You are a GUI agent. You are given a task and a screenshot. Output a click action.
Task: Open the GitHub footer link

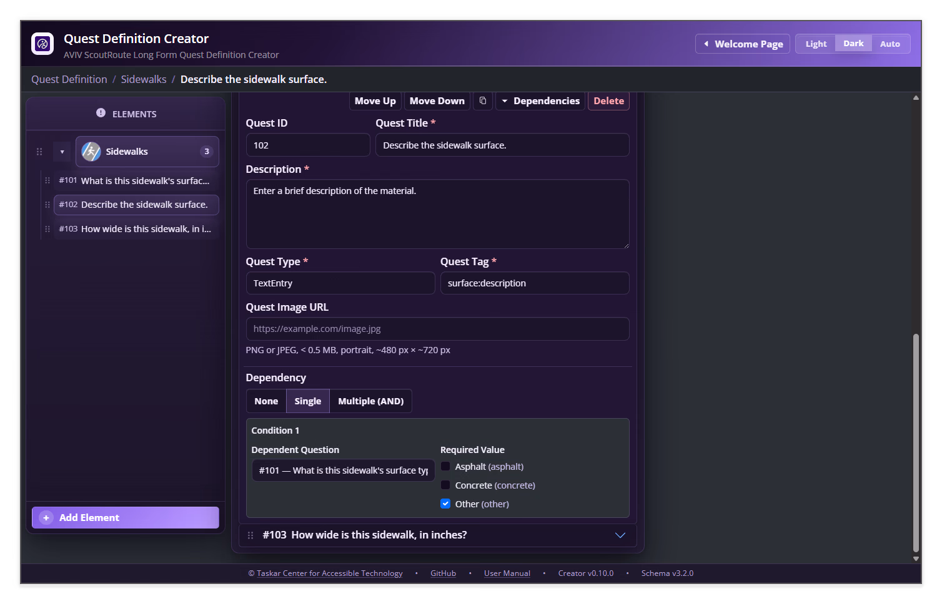coord(443,573)
